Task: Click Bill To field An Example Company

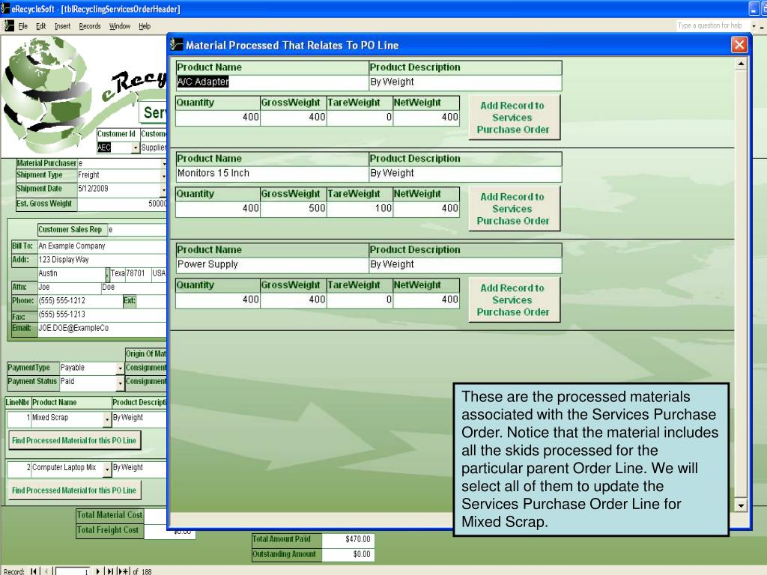Action: [x=102, y=246]
